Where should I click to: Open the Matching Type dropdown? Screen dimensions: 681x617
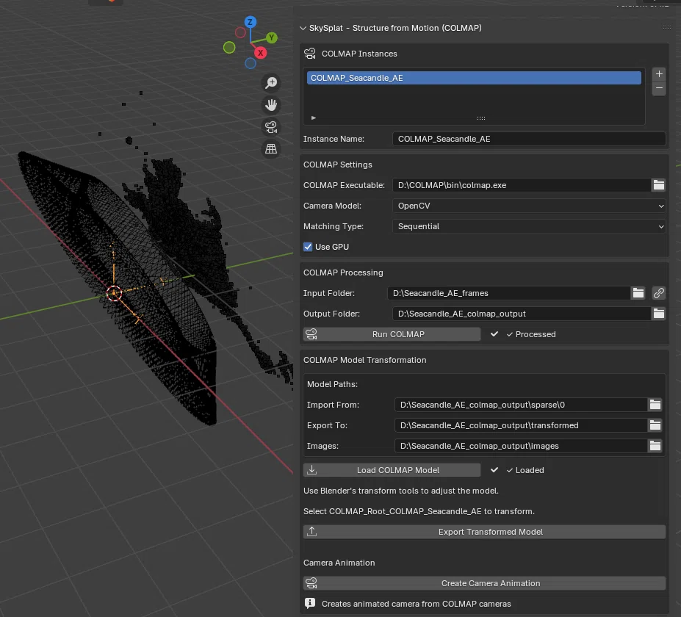point(529,226)
